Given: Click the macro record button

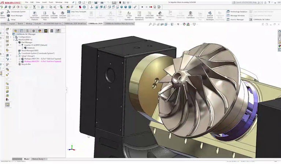Looking at the screenshot, I should (151, 7).
